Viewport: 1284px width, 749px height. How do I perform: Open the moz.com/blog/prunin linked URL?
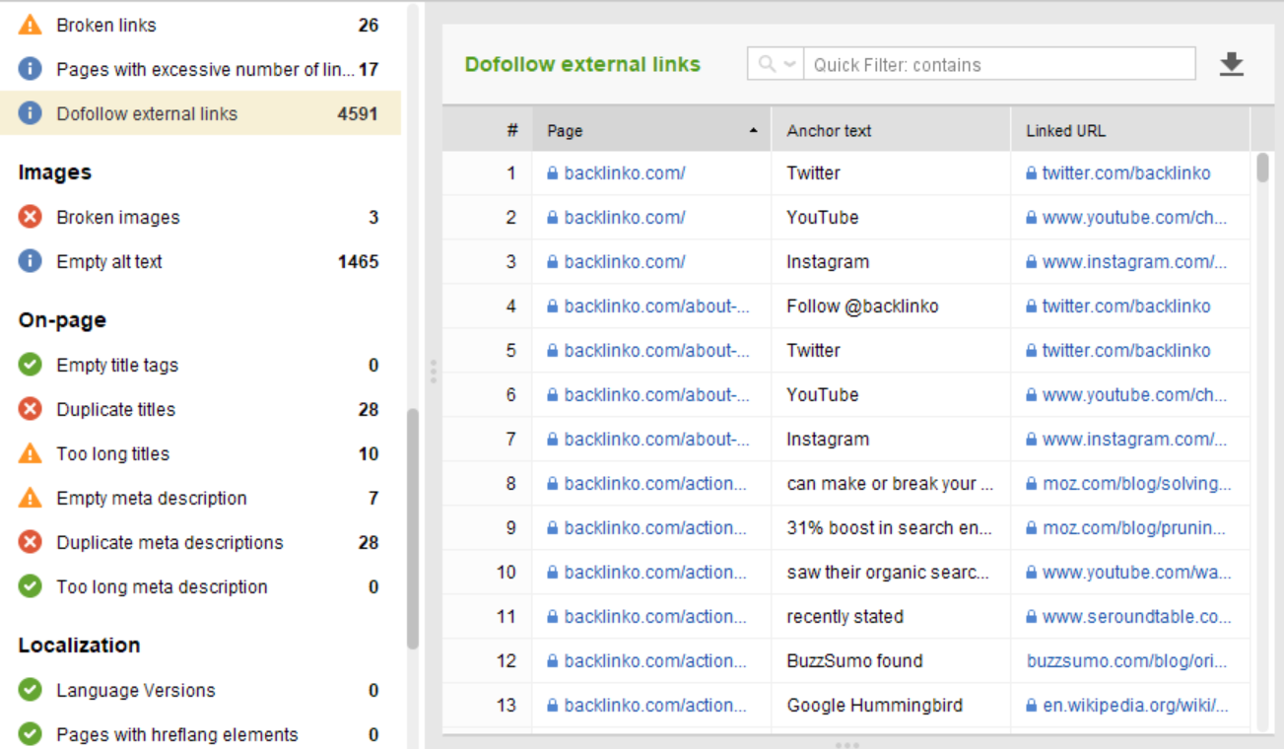1134,527
